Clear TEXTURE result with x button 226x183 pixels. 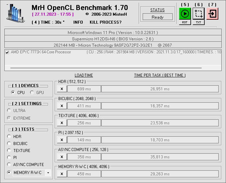click(62, 123)
